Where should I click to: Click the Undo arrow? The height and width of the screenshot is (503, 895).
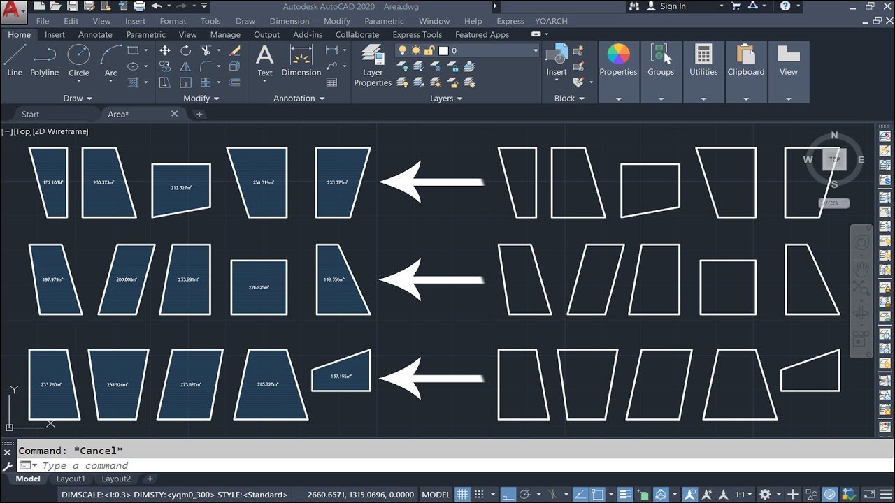[x=157, y=6]
